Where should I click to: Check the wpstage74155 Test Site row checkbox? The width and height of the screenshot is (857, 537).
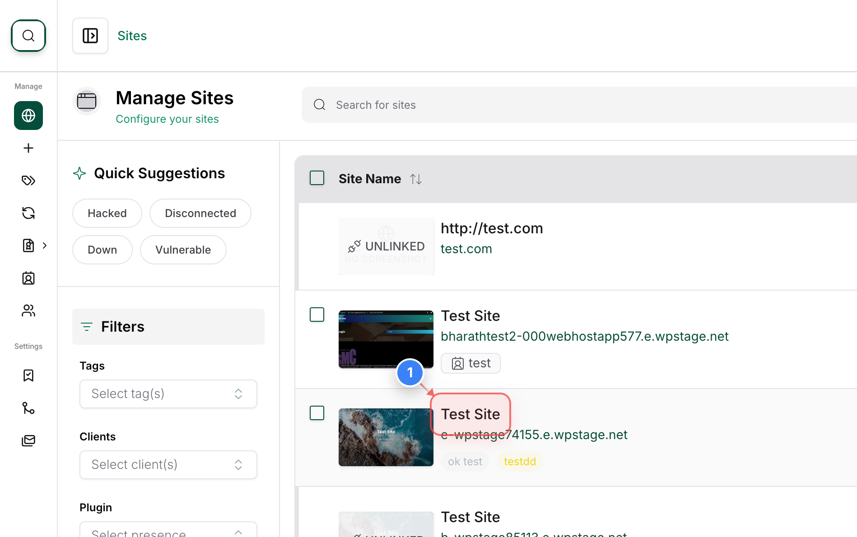coord(317,413)
